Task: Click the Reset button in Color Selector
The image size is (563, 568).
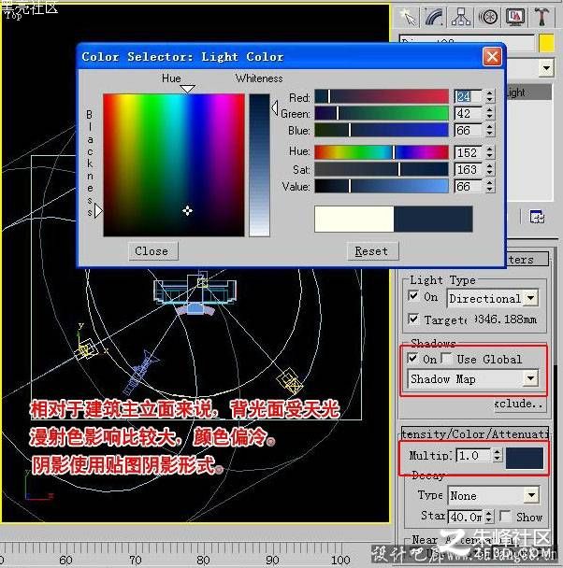Action: (x=372, y=251)
